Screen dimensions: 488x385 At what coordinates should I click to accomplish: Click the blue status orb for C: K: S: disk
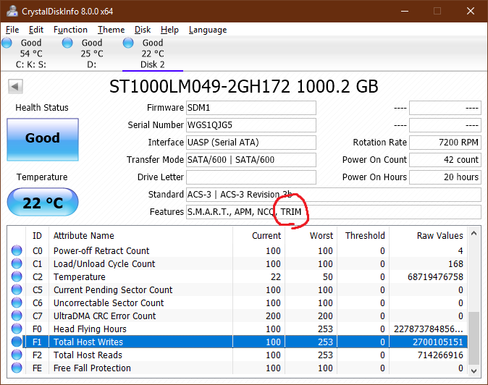7,43
